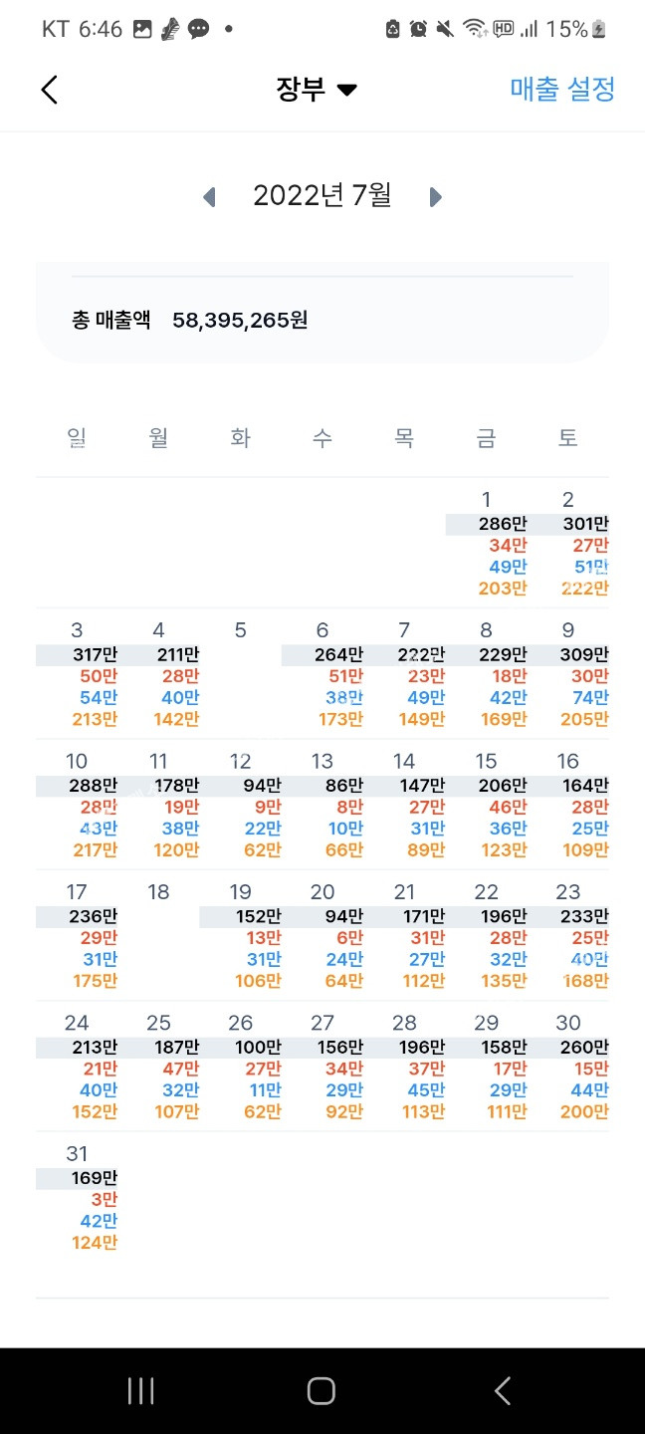Tap 총 매출액 total sales card
645x1434 pixels.
(322, 320)
